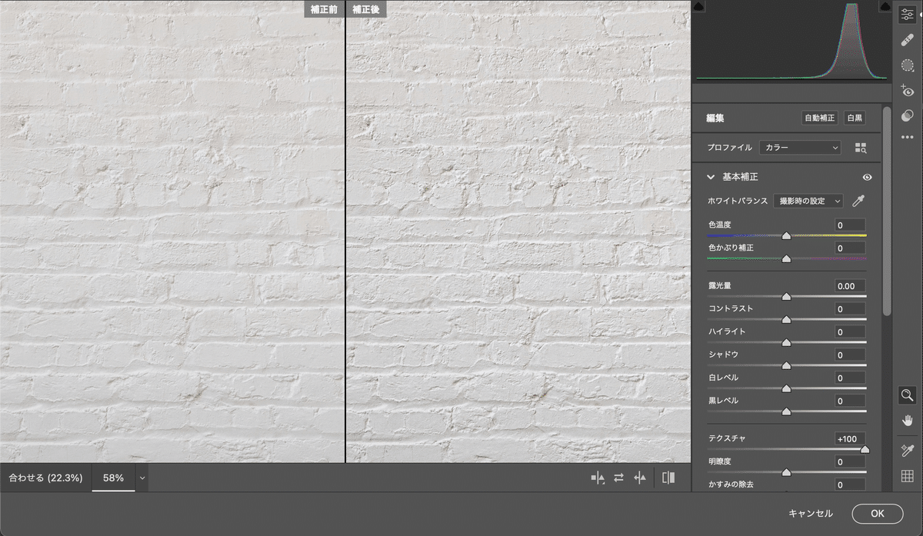Select 合わせる (22.3%) fit zoom
The height and width of the screenshot is (536, 923).
pyautogui.click(x=45, y=478)
